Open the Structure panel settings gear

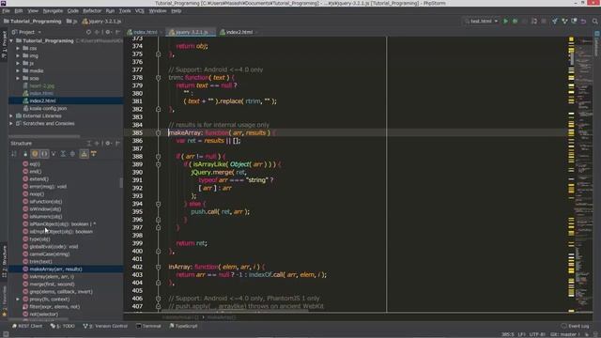pyautogui.click(x=108, y=143)
